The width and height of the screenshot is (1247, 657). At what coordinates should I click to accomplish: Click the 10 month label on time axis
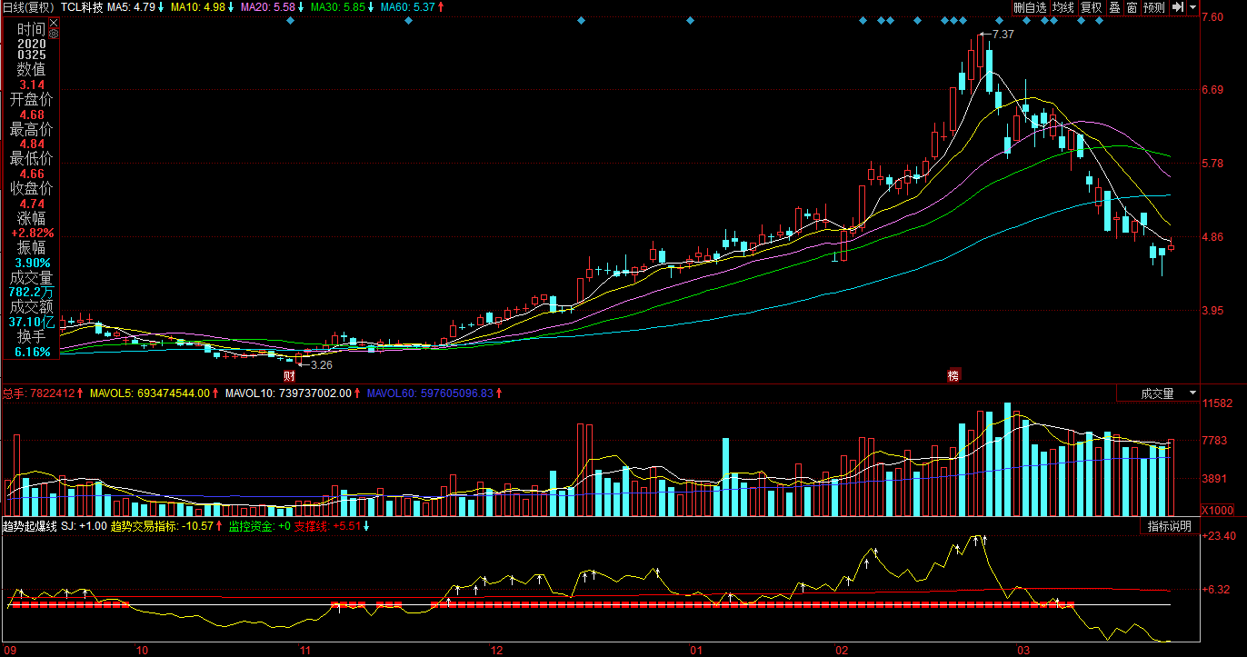[x=141, y=651]
